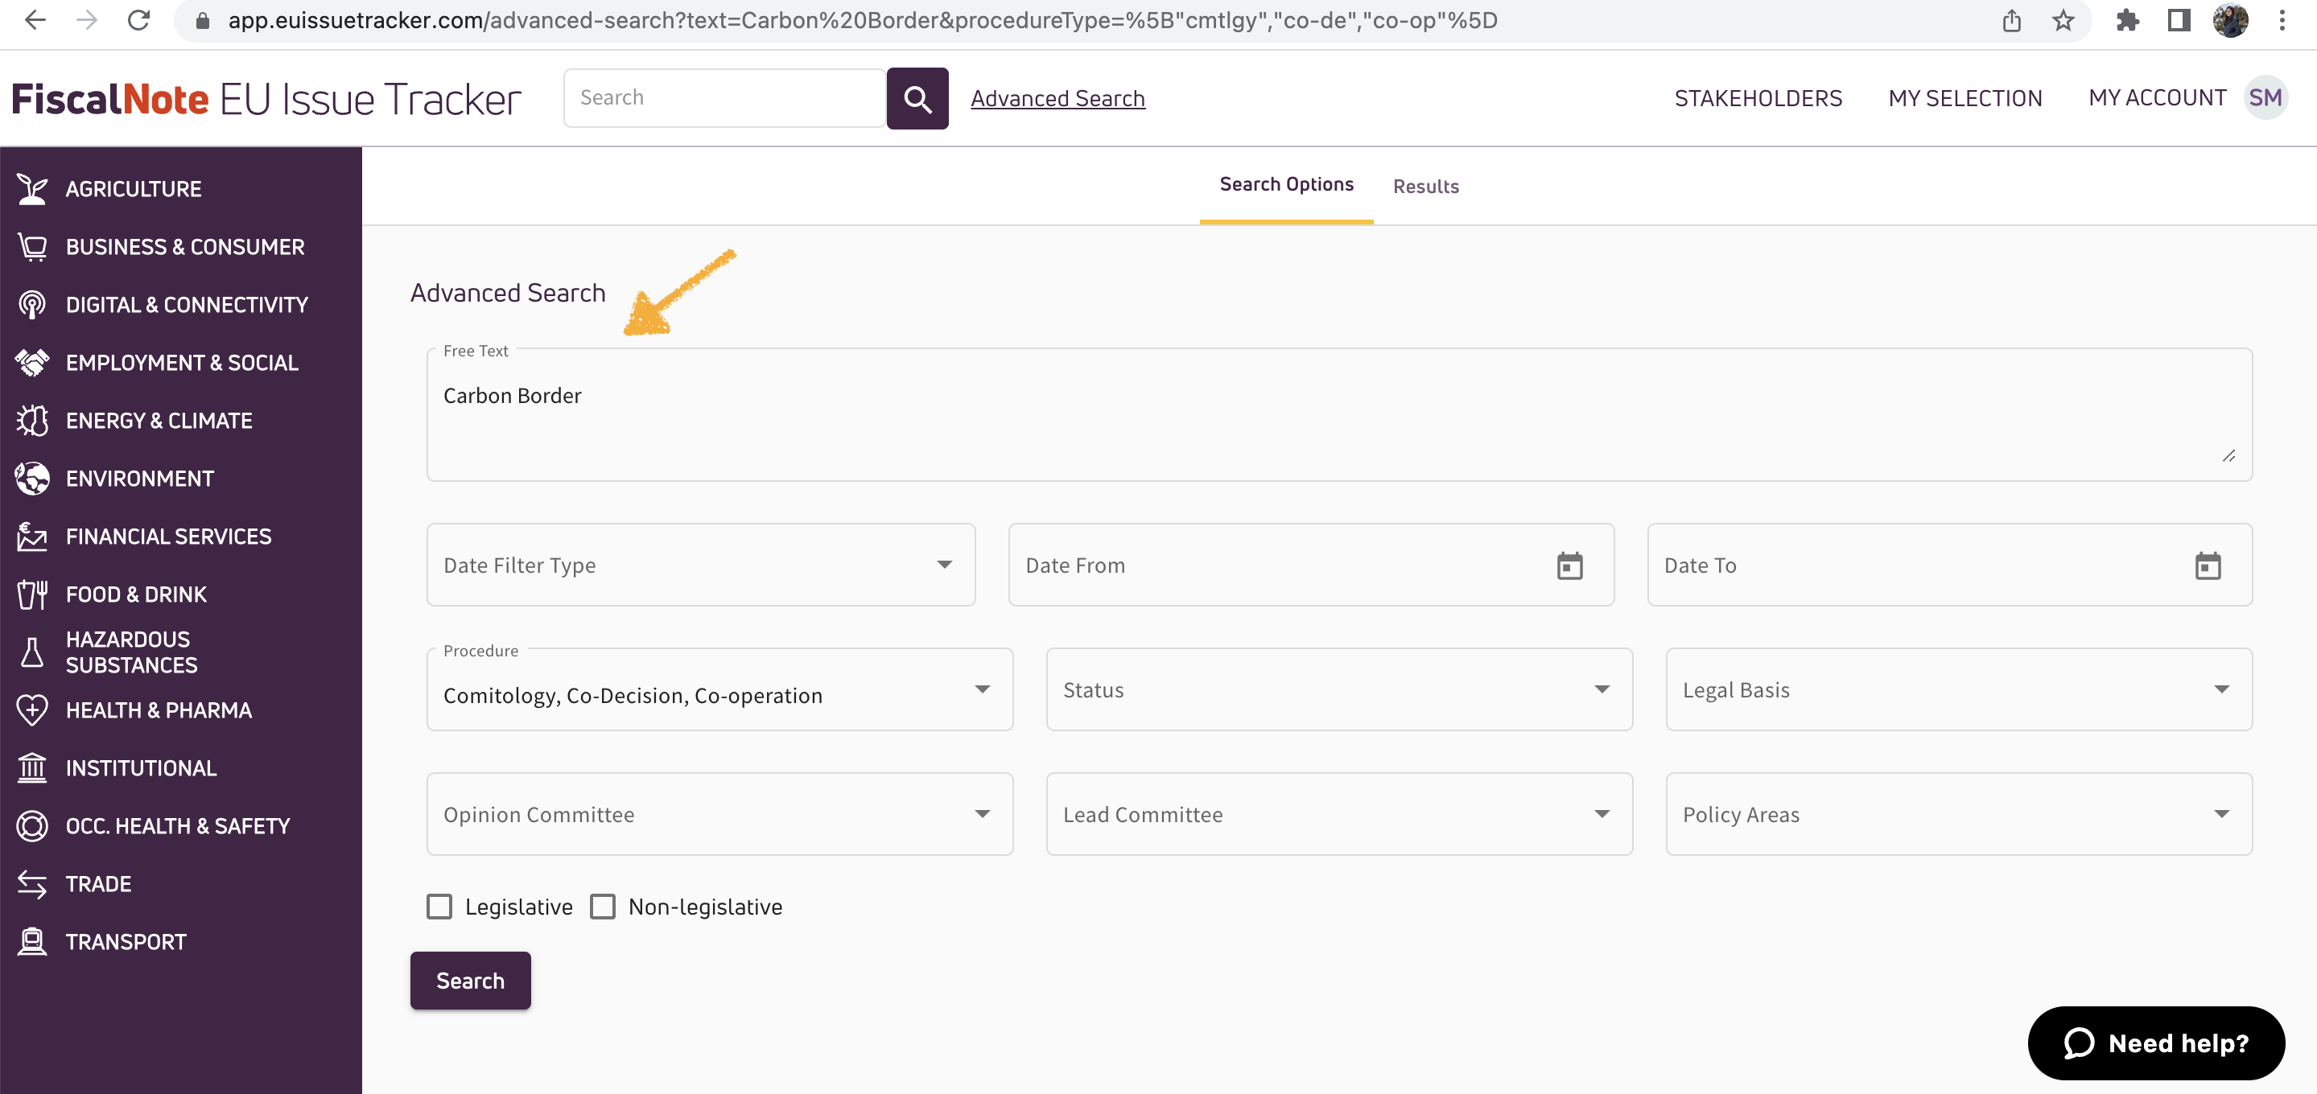Click the Financial Services chart icon
This screenshot has height=1094, width=2317.
click(x=32, y=536)
